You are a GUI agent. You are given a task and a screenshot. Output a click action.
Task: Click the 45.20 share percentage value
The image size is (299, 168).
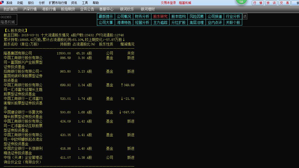point(80,53)
